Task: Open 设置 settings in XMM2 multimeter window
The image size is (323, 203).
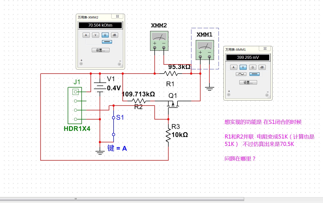Action: (100, 50)
